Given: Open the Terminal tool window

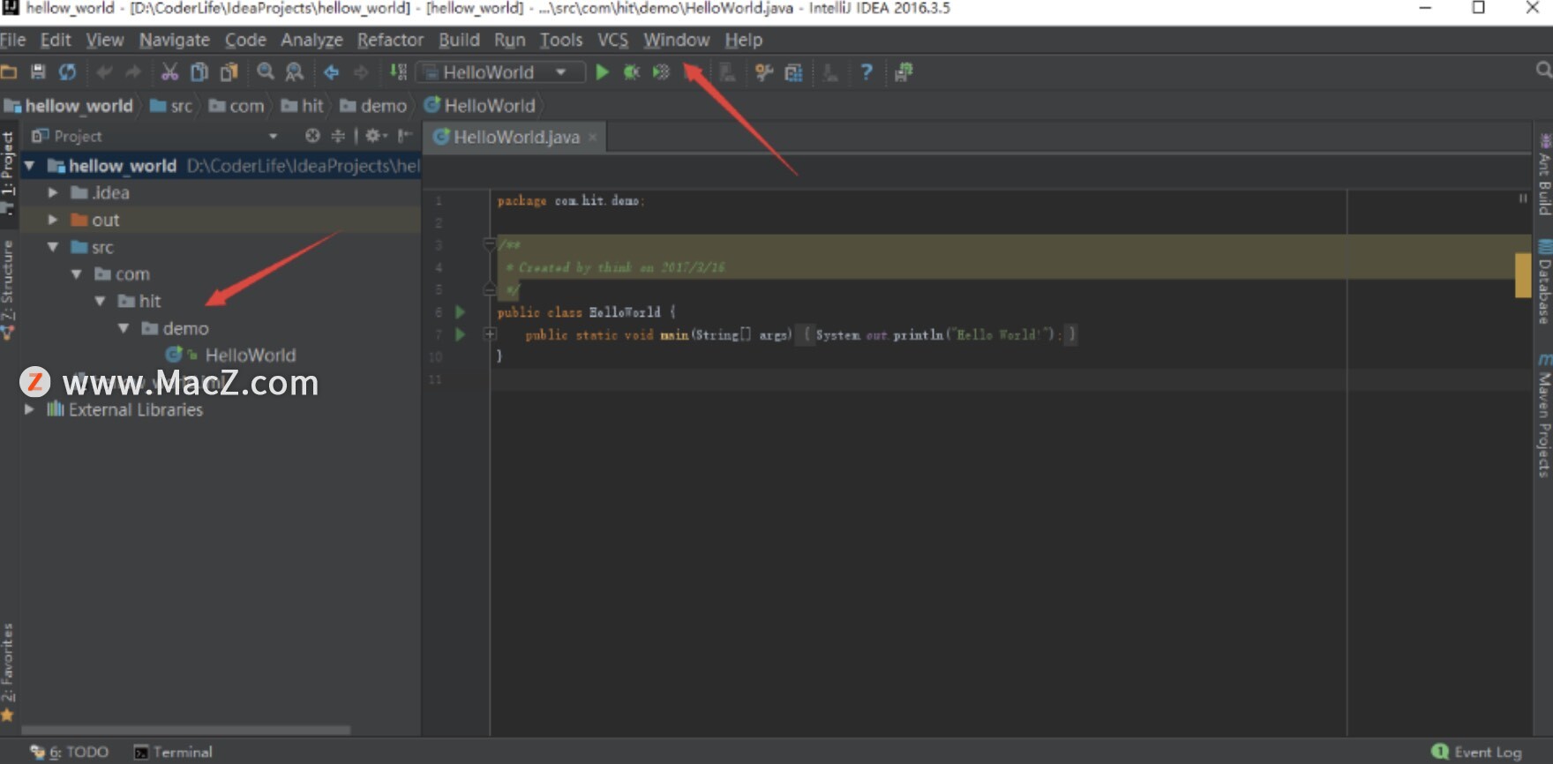Looking at the screenshot, I should coord(173,752).
